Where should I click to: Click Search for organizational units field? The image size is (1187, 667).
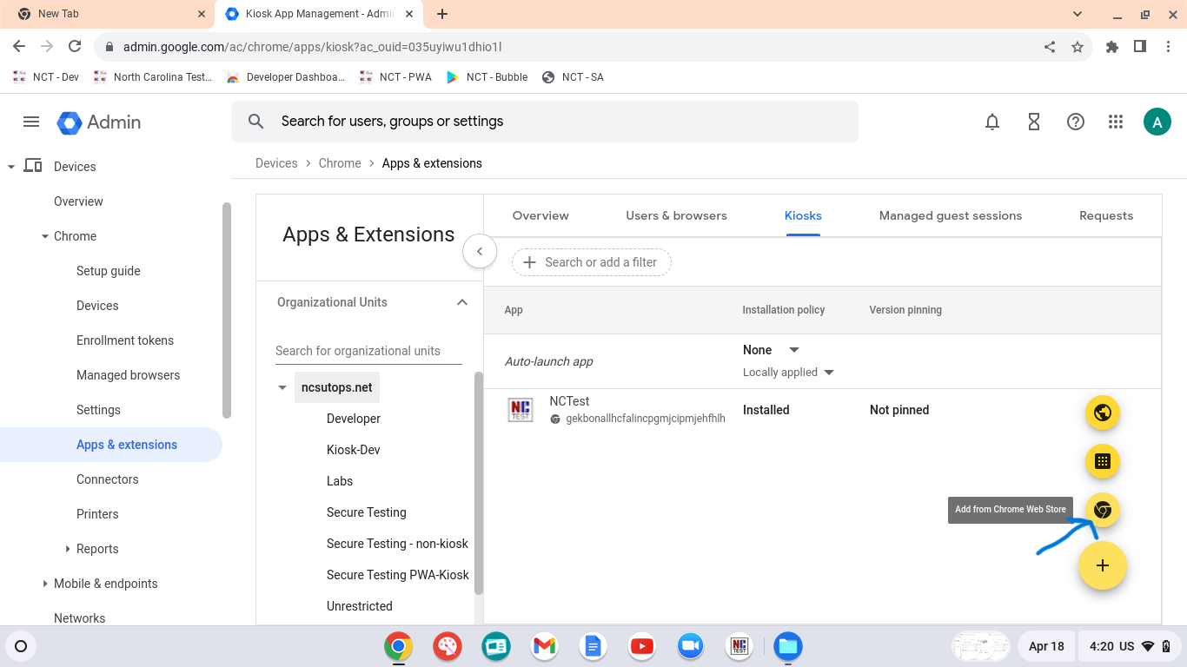368,351
